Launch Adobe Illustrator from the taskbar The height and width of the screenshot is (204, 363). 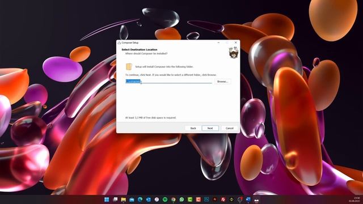215,199
